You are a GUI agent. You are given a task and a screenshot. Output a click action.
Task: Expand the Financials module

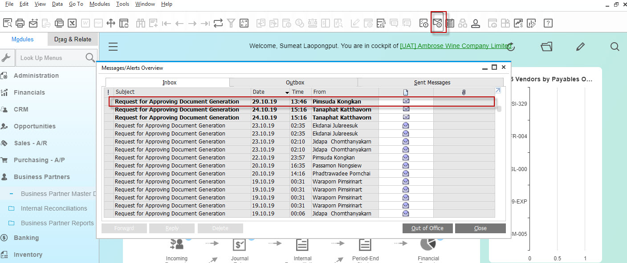(29, 92)
